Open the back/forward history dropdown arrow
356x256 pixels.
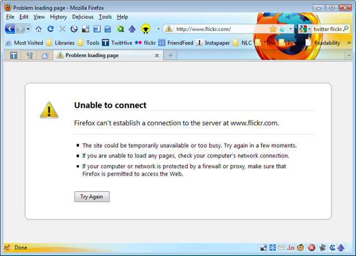point(28,29)
